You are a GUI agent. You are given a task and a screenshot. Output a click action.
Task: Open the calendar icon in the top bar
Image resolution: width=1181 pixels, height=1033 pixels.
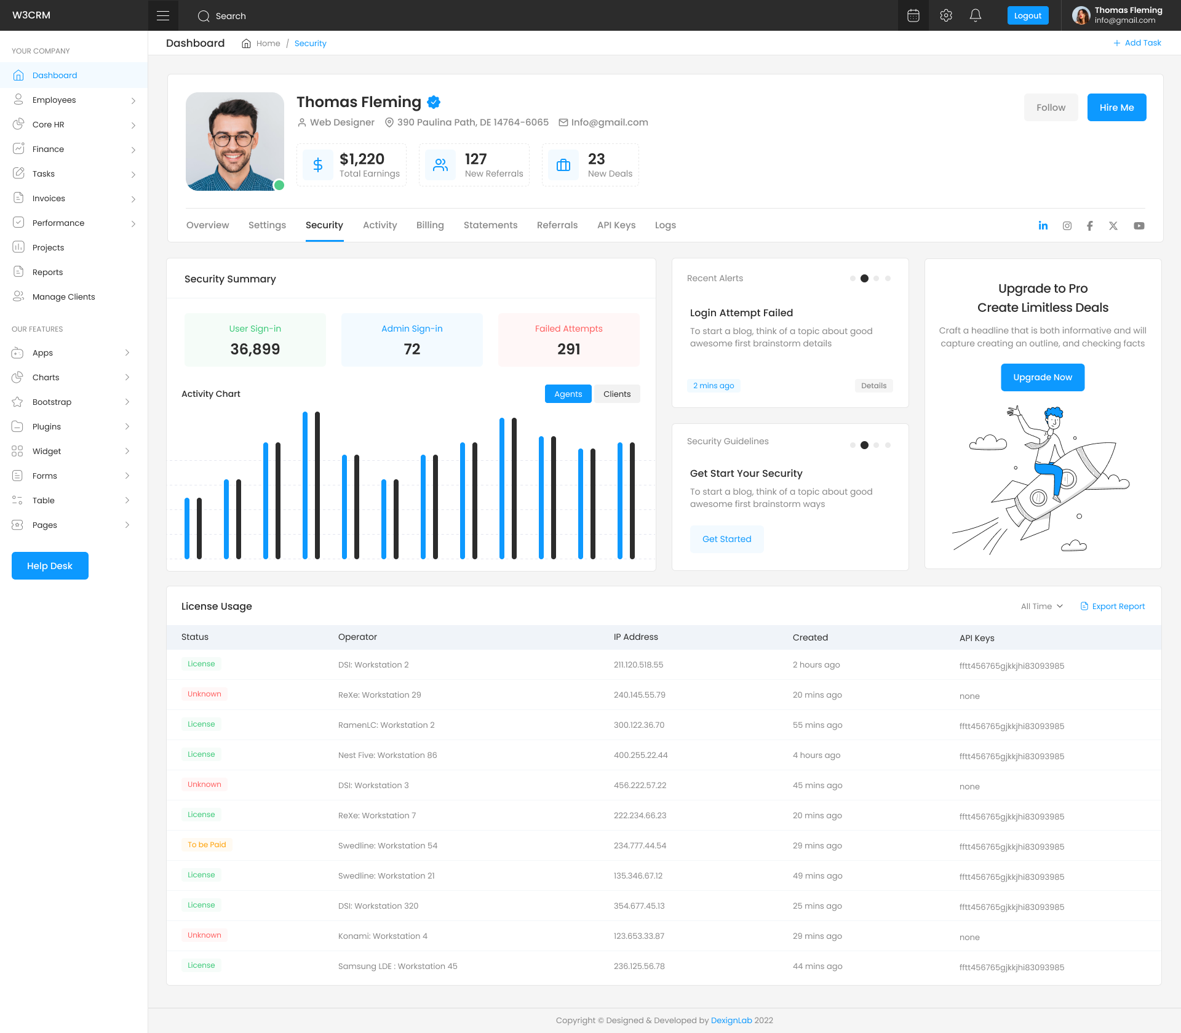click(x=913, y=15)
